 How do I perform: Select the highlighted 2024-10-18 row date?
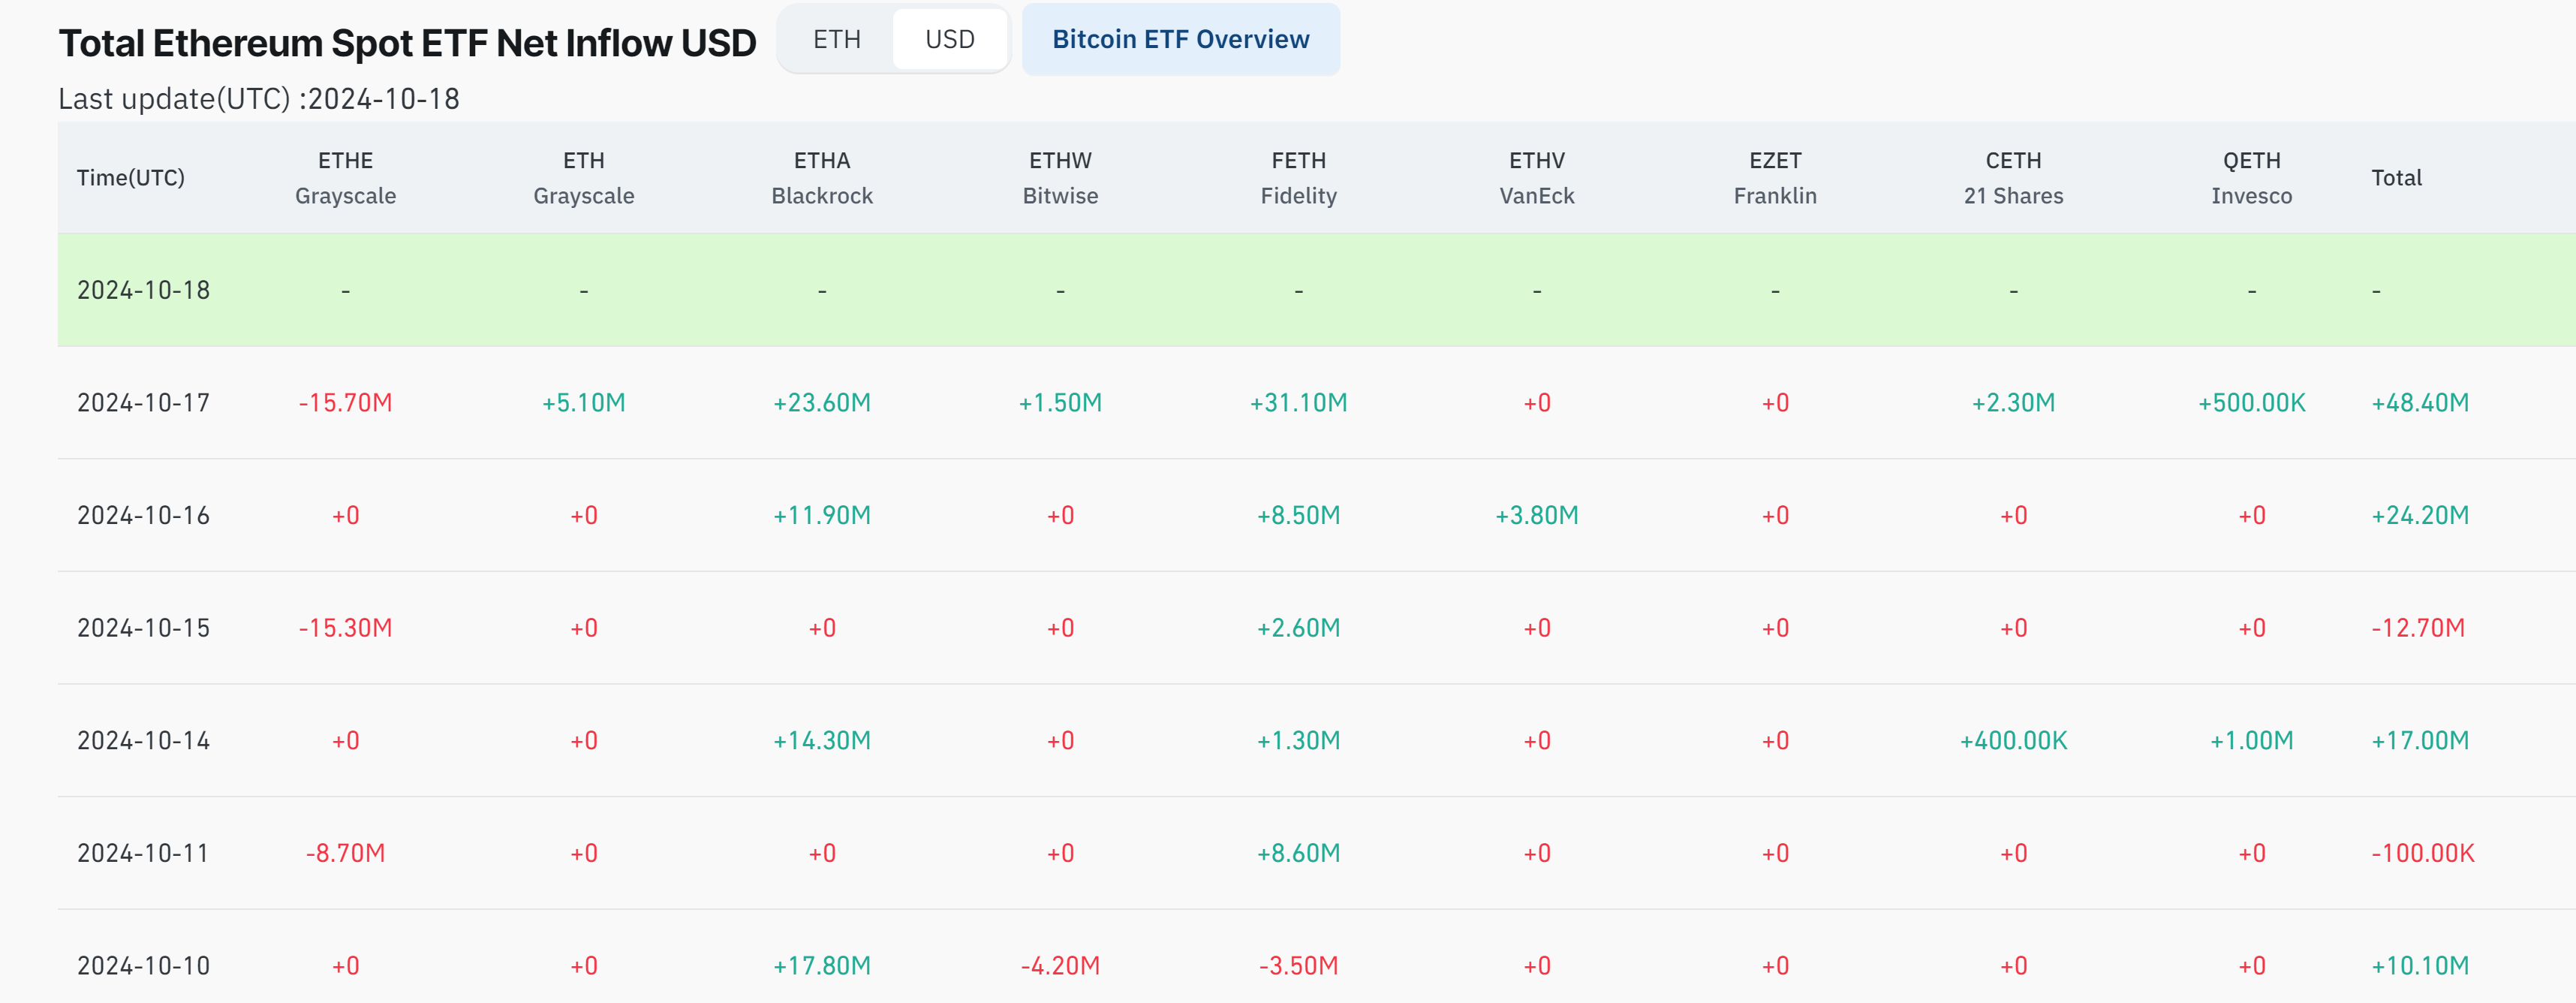click(143, 291)
